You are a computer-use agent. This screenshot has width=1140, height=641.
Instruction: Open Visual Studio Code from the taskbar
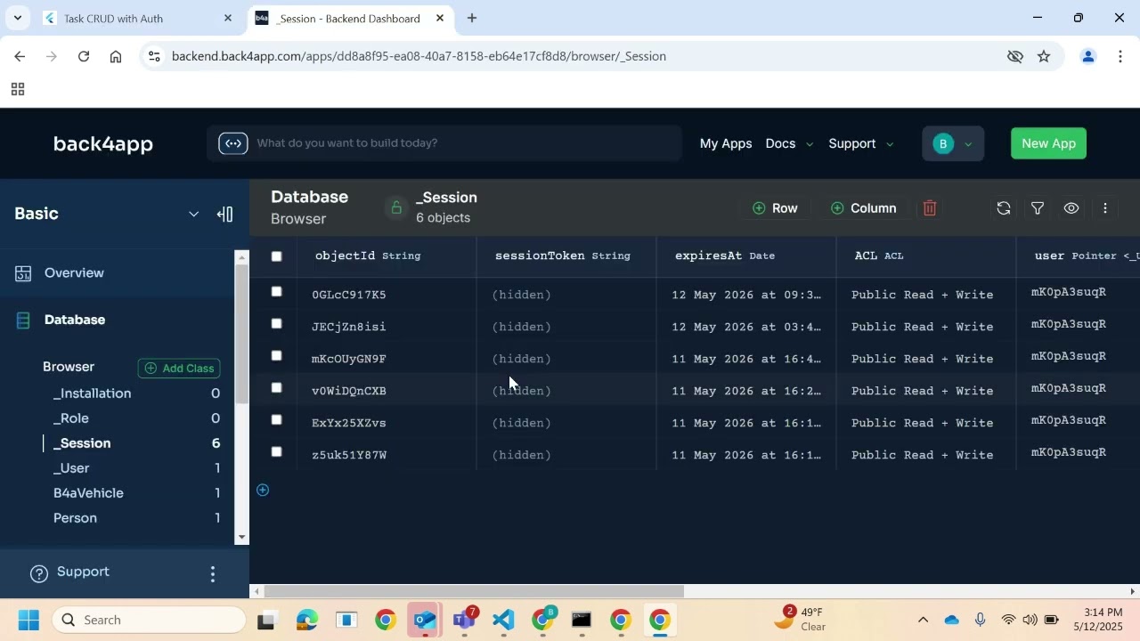click(x=503, y=621)
